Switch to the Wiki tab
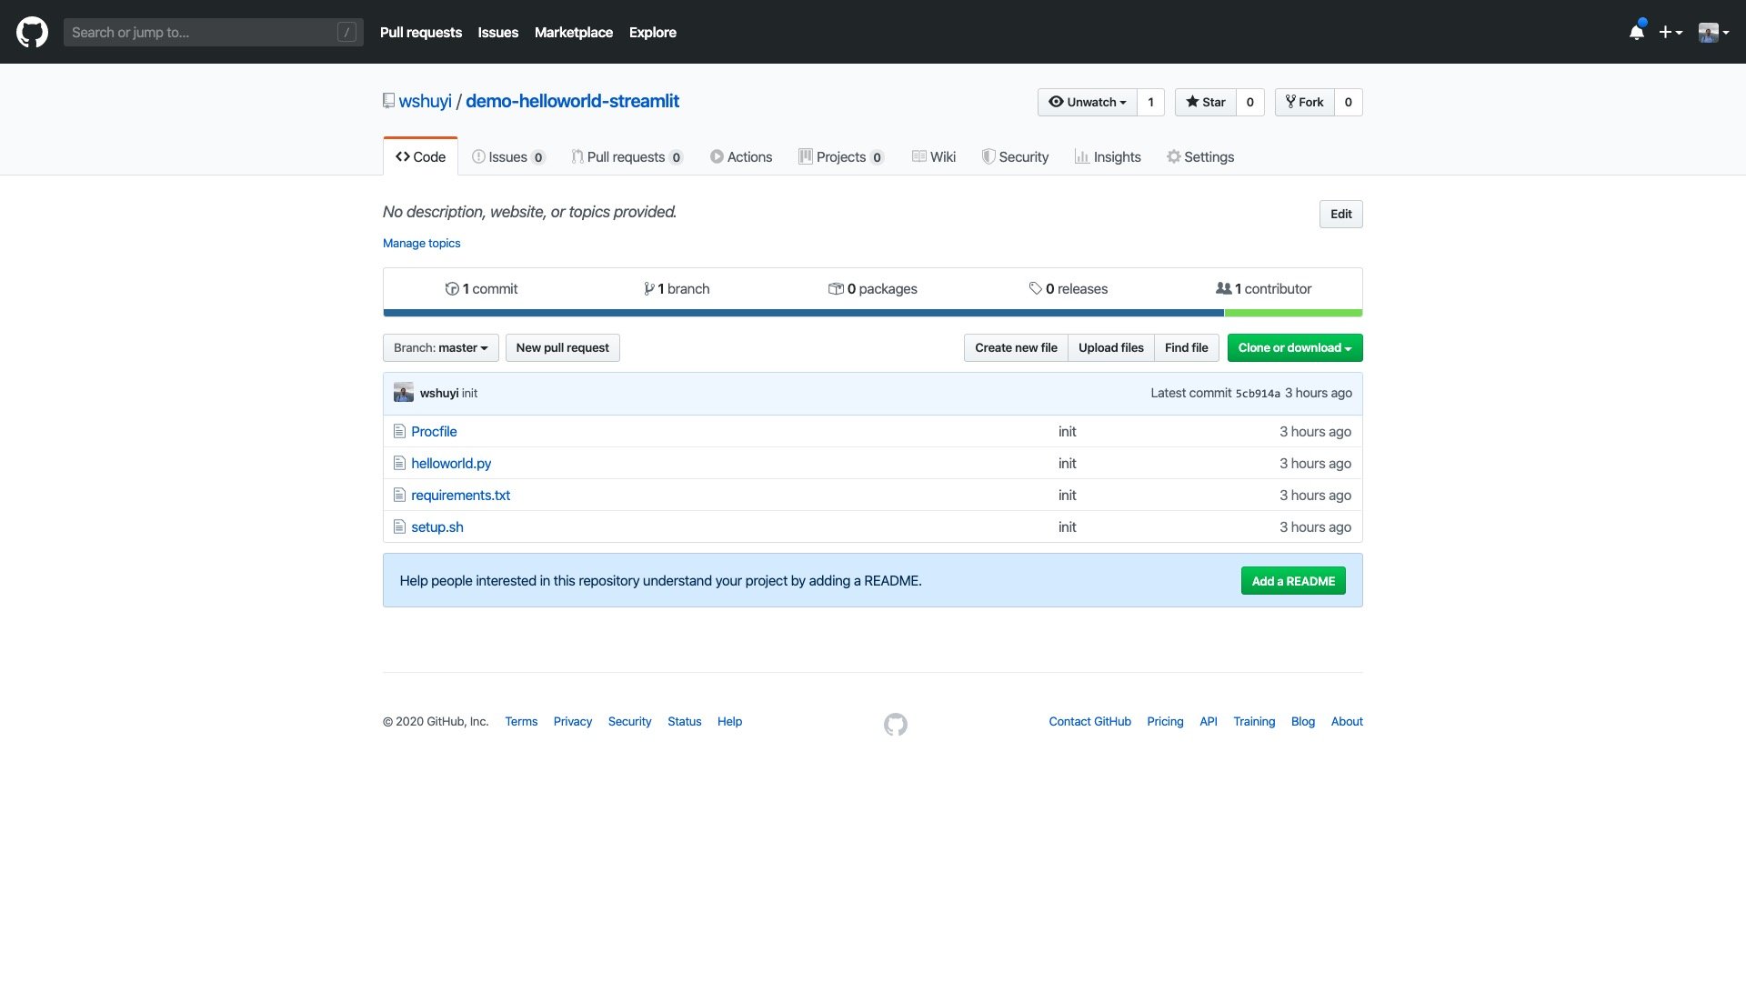The width and height of the screenshot is (1746, 982). coord(934,156)
